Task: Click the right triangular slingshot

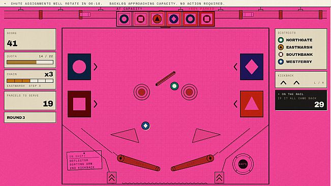Action: [x=203, y=135]
